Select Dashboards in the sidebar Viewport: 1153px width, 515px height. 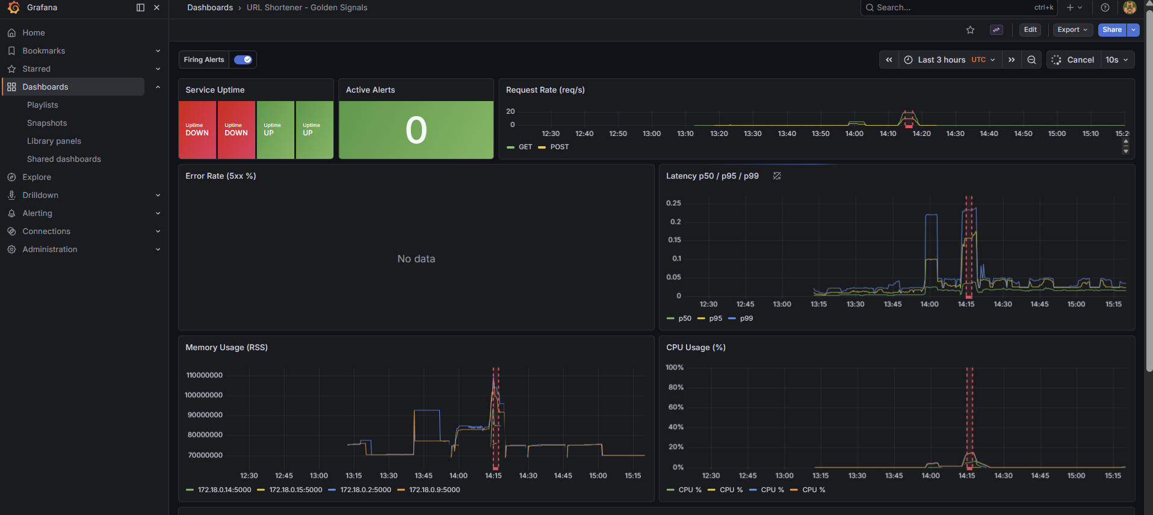pyautogui.click(x=73, y=87)
